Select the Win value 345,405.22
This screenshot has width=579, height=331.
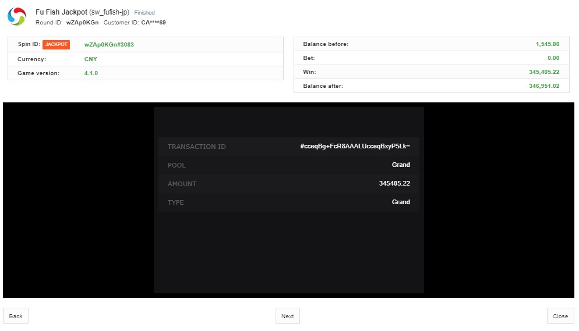click(x=544, y=72)
